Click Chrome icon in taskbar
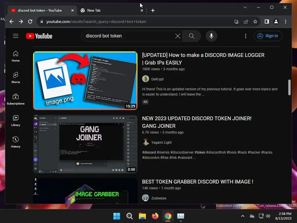Viewport: 297px width, 223px height. 168,216
